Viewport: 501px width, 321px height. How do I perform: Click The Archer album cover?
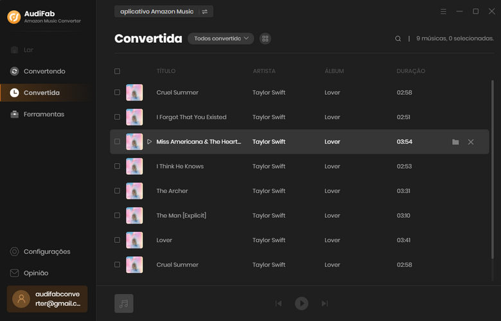(x=134, y=191)
